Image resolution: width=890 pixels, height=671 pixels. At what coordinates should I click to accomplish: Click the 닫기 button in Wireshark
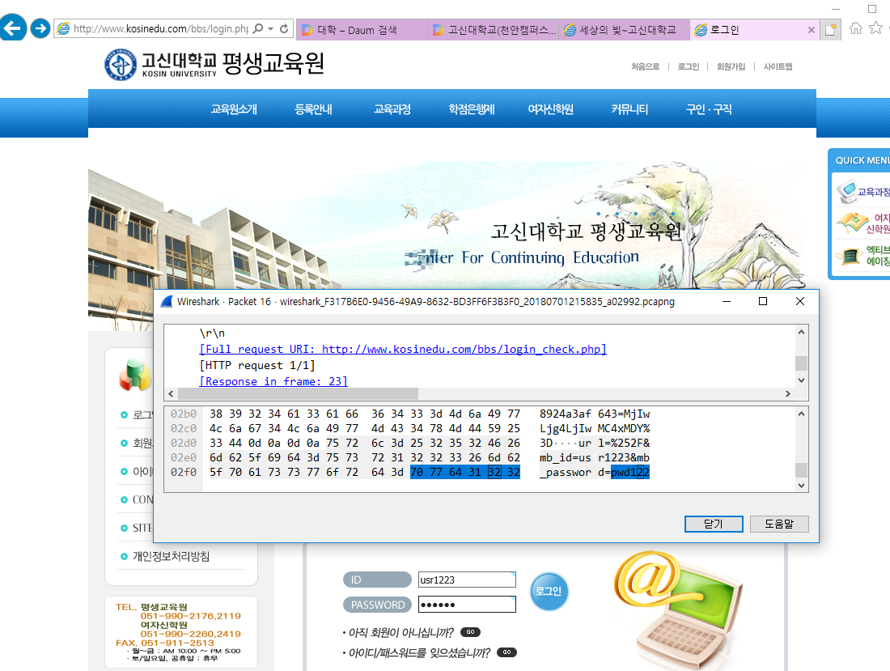[x=714, y=524]
